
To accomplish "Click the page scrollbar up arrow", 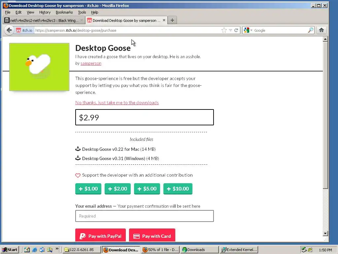I will click(325, 39).
